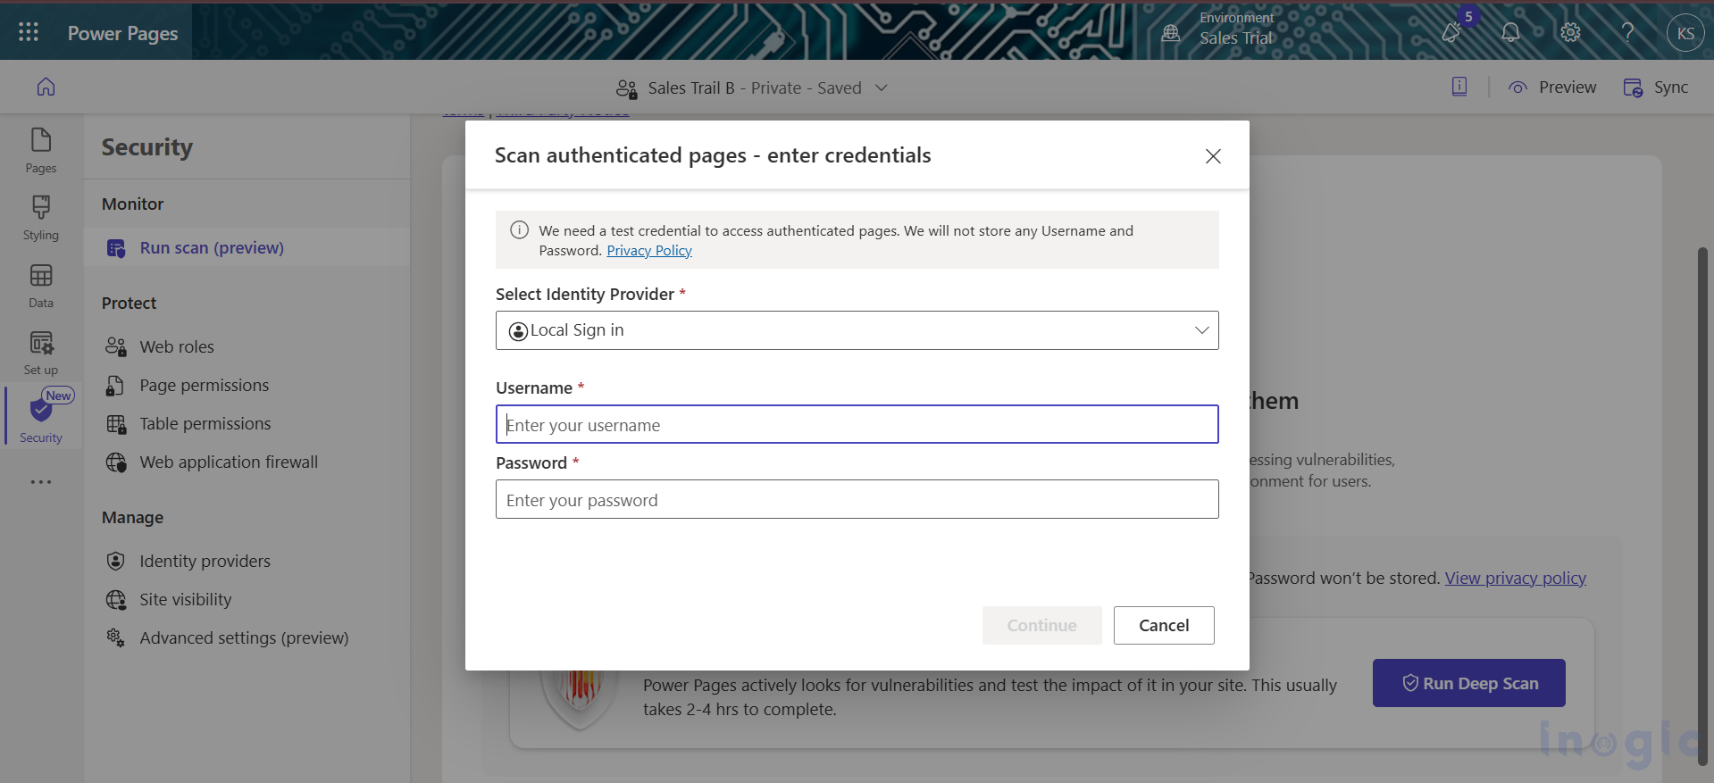Select Run scan (preview) menu item
The width and height of the screenshot is (1714, 783).
click(x=247, y=247)
